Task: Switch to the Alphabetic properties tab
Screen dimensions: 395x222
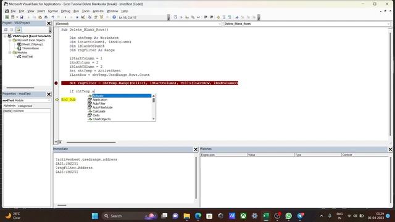Action: click(x=10, y=106)
